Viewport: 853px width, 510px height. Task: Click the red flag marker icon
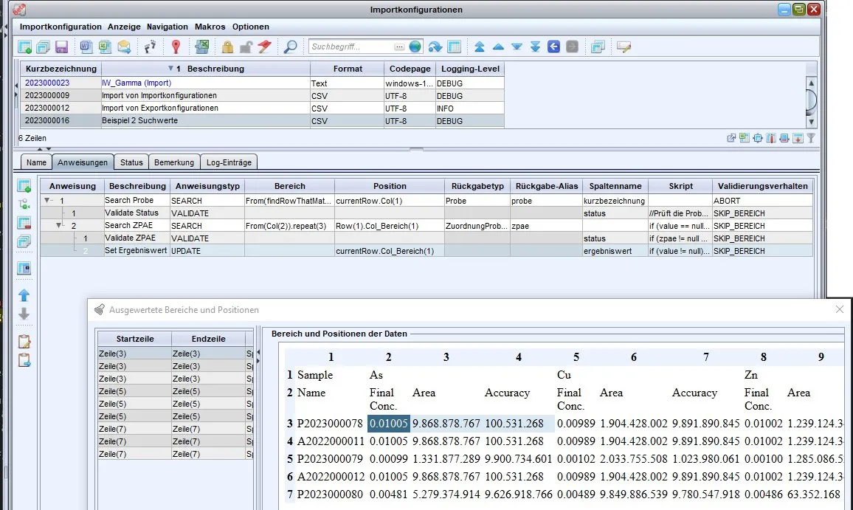265,46
